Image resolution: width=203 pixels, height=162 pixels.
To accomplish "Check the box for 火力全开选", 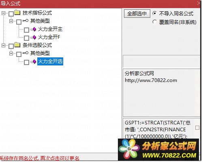I will 26,62.
